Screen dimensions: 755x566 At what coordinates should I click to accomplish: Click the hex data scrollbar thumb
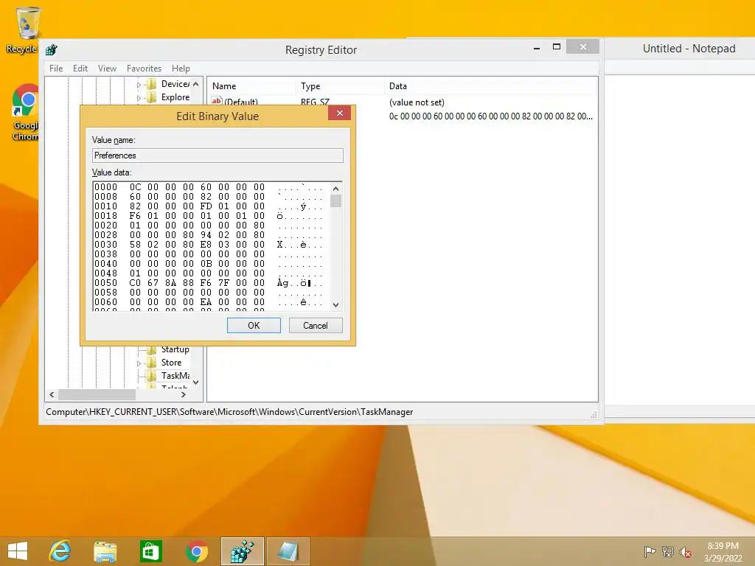click(336, 200)
